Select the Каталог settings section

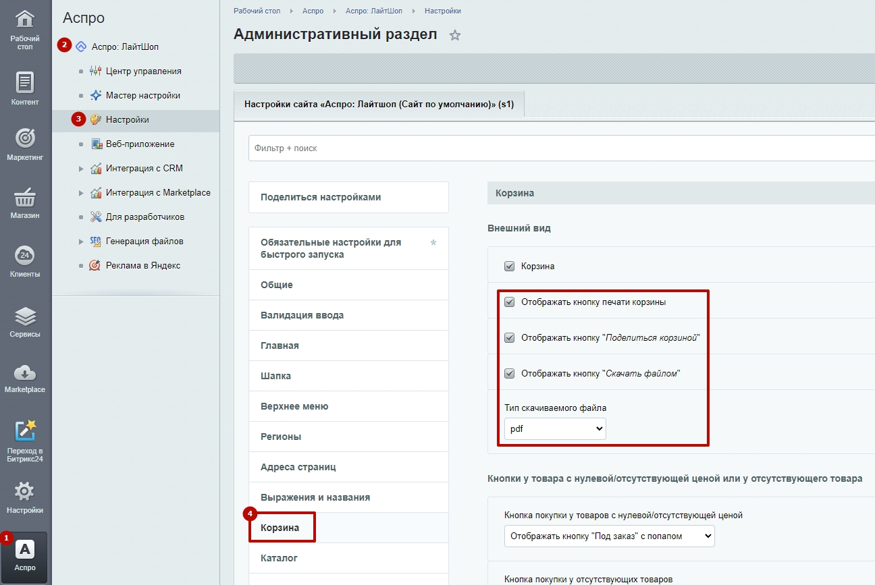348,558
